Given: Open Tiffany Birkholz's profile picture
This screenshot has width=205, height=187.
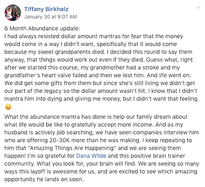Looking at the screenshot, I should pyautogui.click(x=13, y=13).
